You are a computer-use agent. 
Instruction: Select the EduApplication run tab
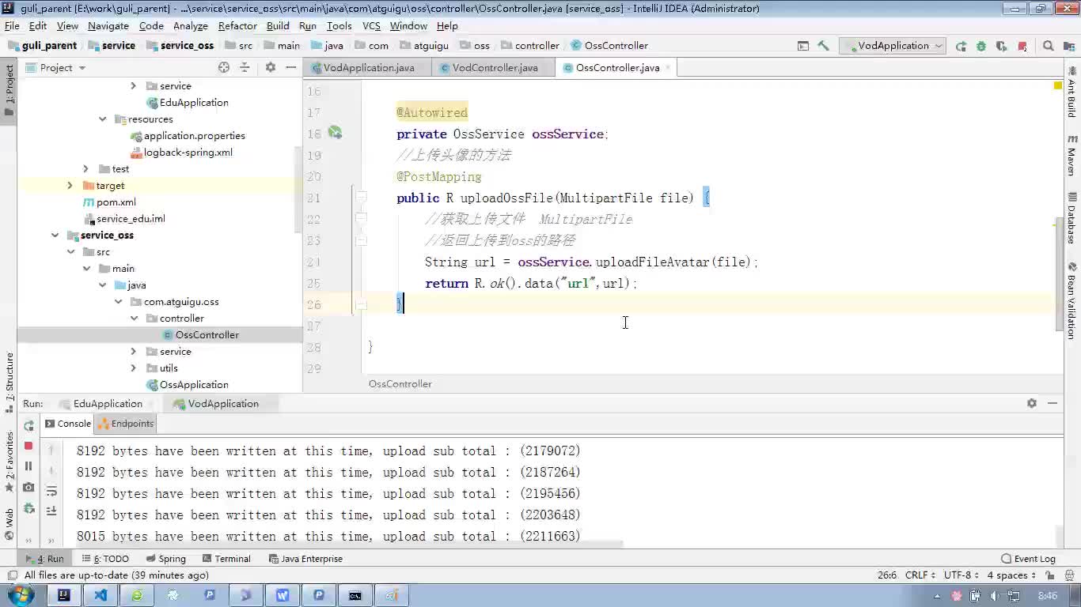pos(108,404)
